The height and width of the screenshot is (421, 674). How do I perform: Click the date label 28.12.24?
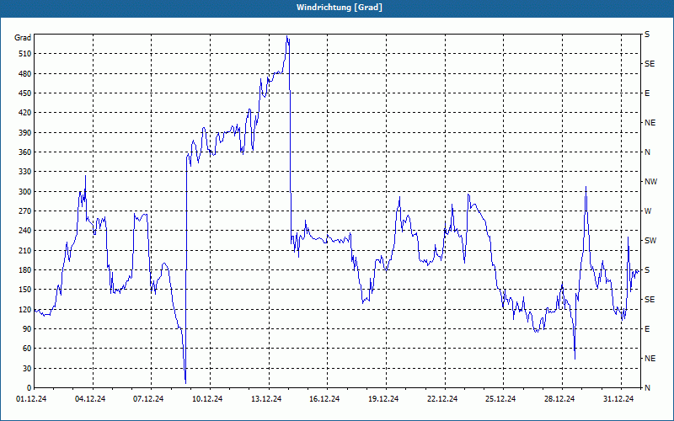click(x=559, y=399)
